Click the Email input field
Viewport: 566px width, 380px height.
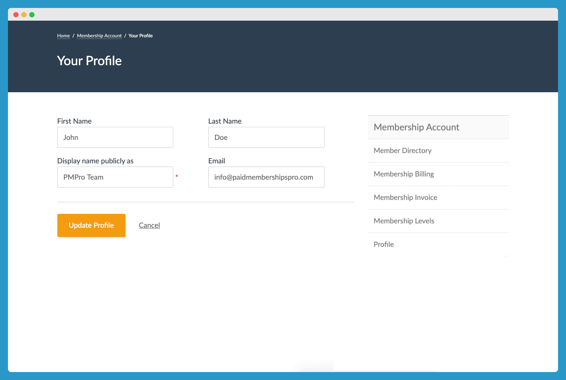coord(266,177)
